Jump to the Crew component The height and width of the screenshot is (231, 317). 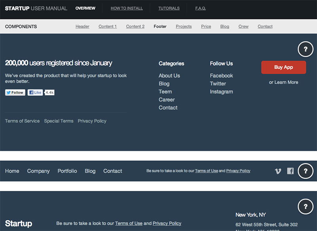(243, 27)
